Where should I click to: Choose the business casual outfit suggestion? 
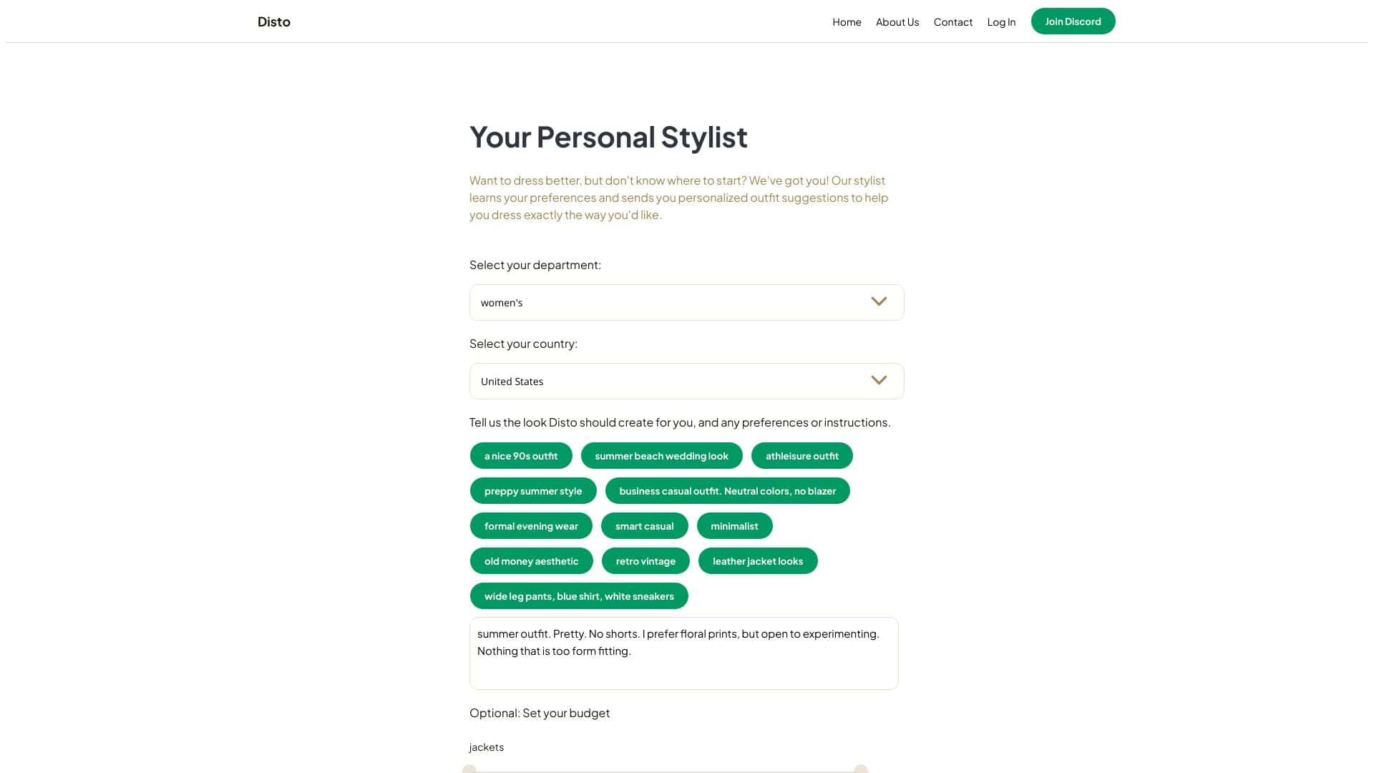(727, 491)
